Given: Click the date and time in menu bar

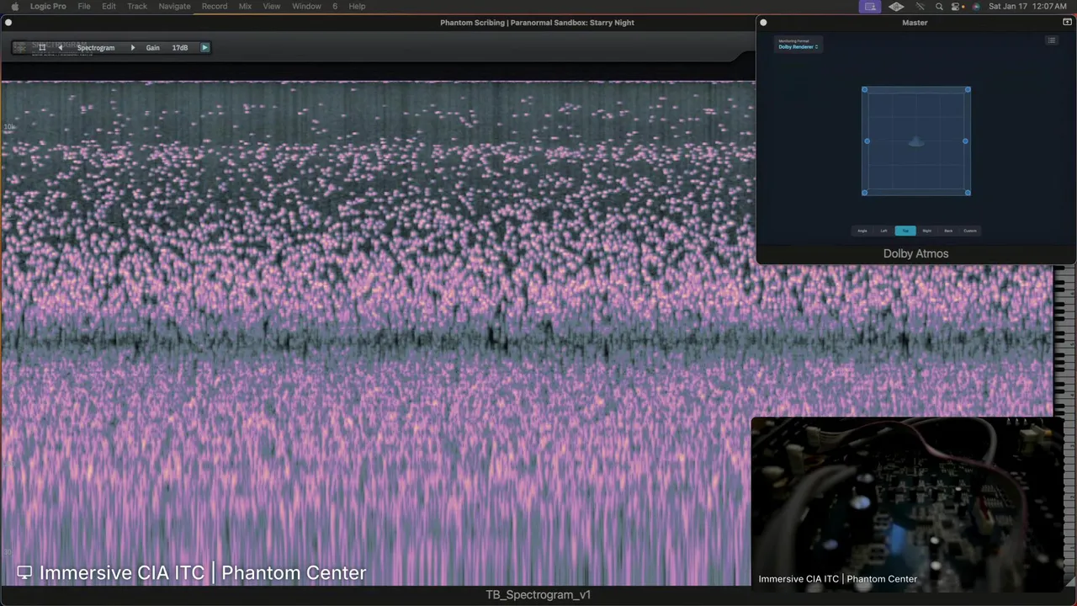Looking at the screenshot, I should 1027,6.
